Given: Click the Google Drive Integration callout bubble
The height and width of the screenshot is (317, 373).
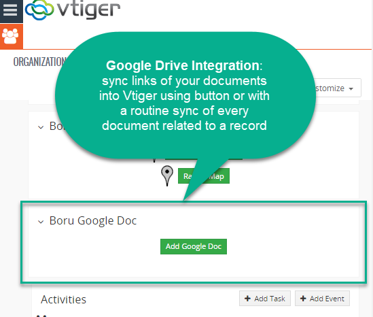Looking at the screenshot, I should pos(185,95).
